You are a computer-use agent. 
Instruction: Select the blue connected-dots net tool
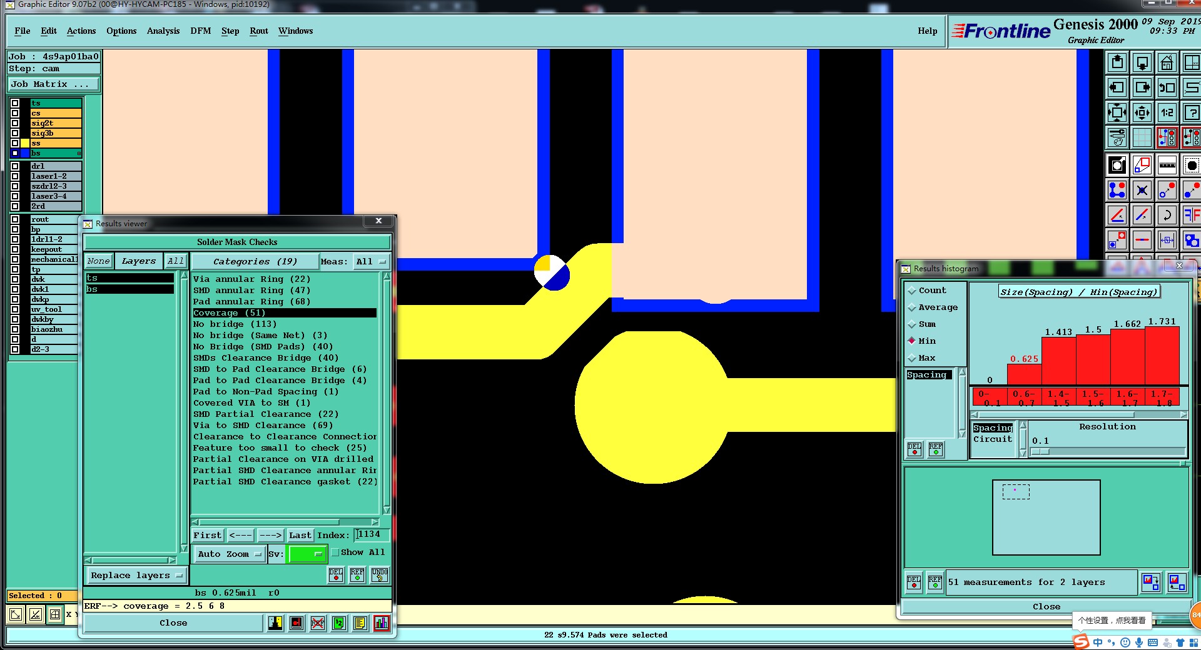tap(1117, 189)
